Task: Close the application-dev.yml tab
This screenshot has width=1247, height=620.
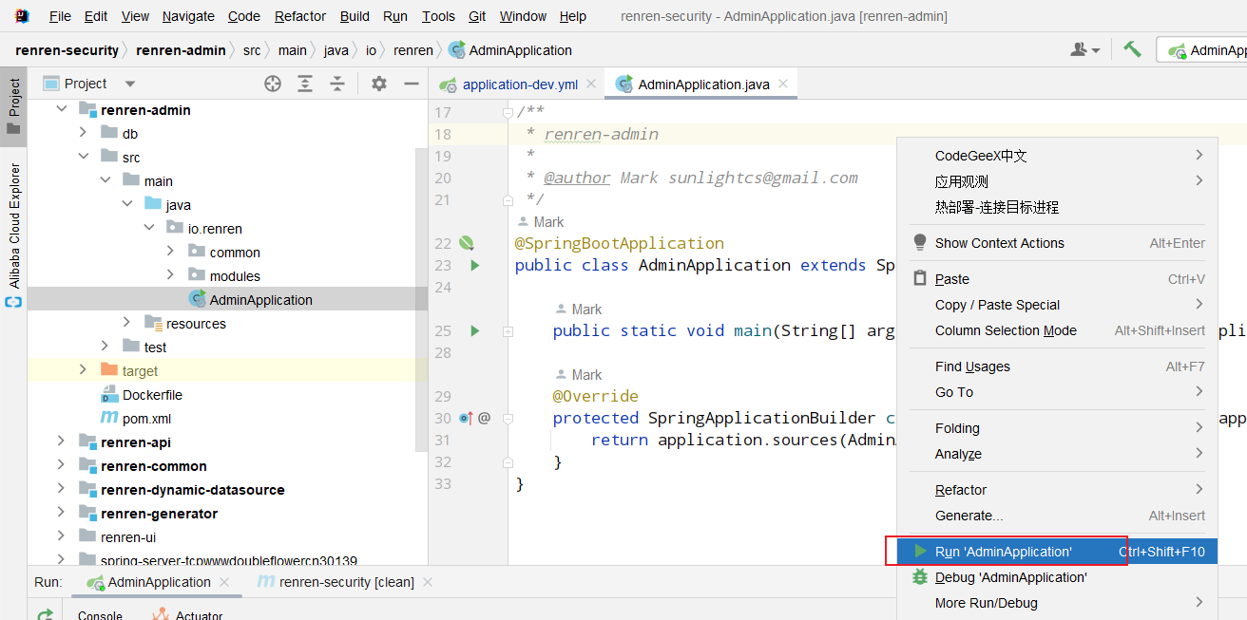Action: pyautogui.click(x=590, y=84)
